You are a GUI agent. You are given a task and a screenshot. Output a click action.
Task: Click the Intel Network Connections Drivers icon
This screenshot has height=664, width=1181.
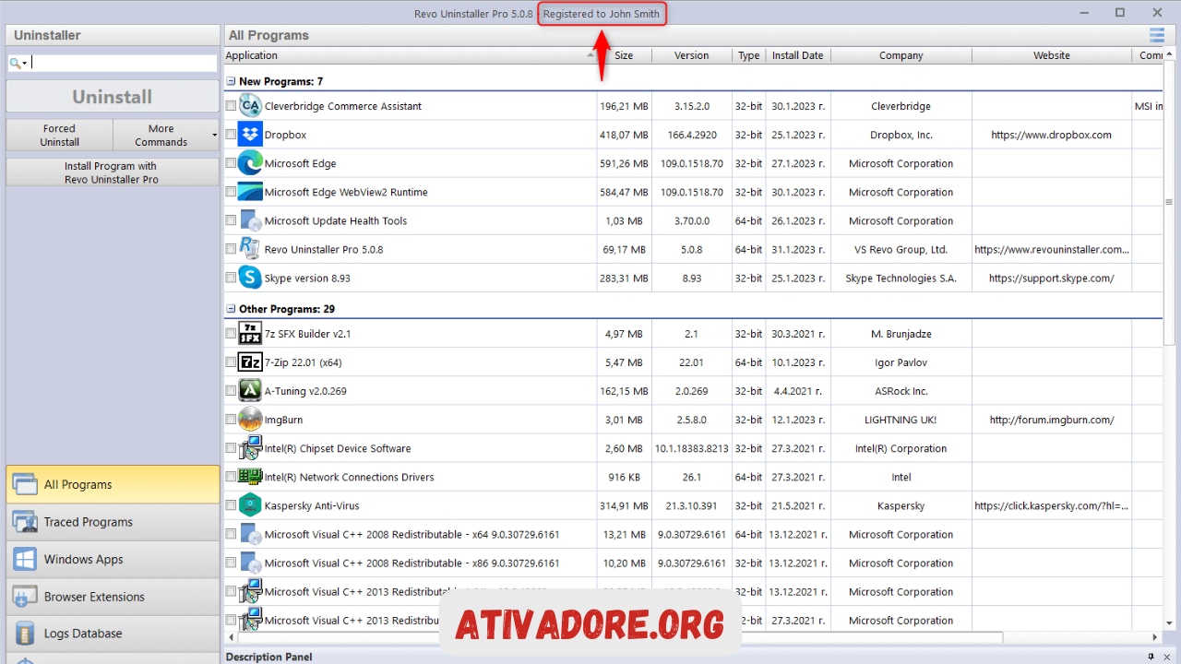tap(250, 477)
